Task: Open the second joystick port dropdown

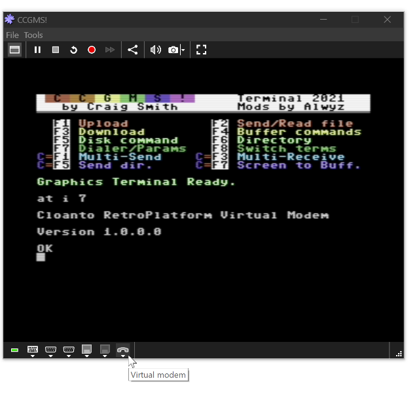Action: (68, 351)
